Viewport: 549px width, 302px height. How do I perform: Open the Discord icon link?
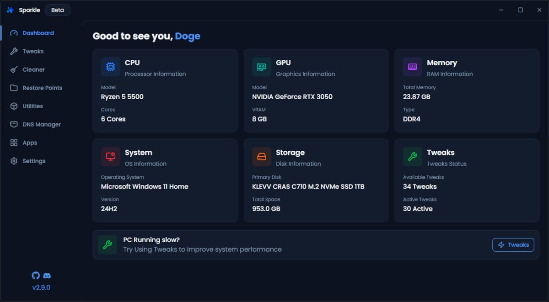point(47,276)
